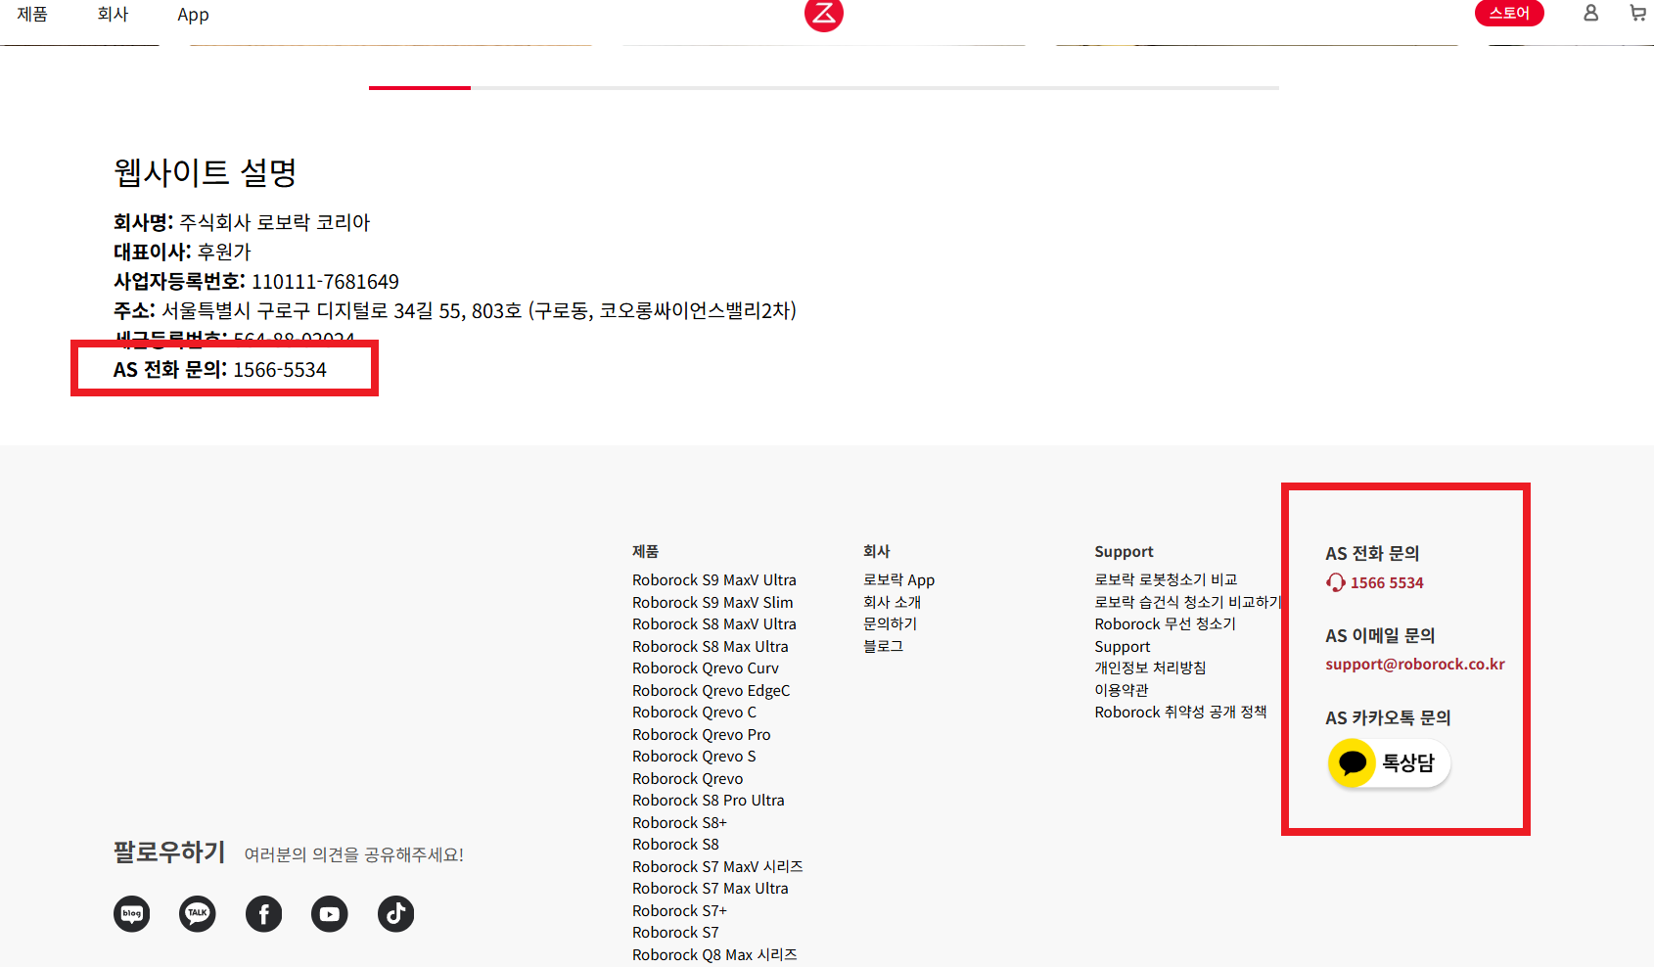The height and width of the screenshot is (967, 1654).
Task: Open Roborock S7+ link
Action: pos(680,911)
